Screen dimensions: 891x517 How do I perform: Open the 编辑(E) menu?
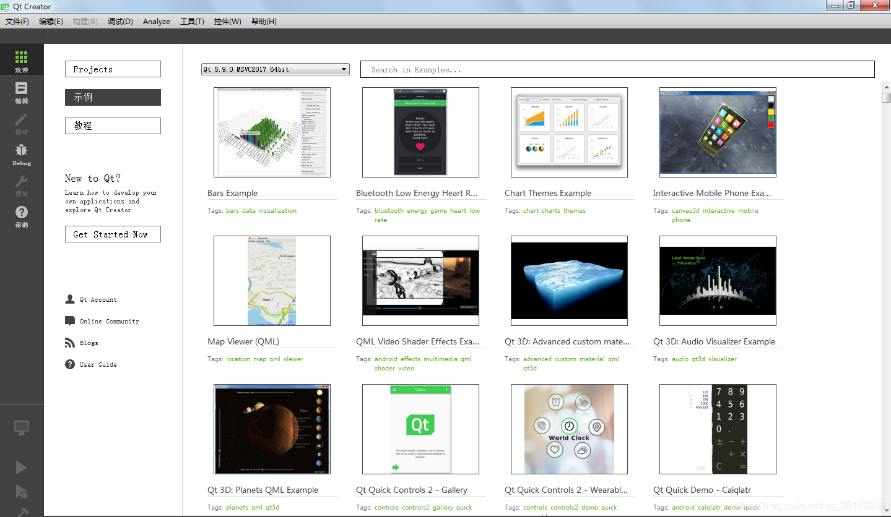click(51, 21)
